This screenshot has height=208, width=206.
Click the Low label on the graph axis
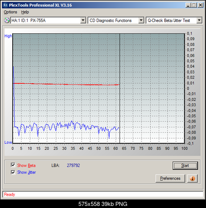[8, 142]
